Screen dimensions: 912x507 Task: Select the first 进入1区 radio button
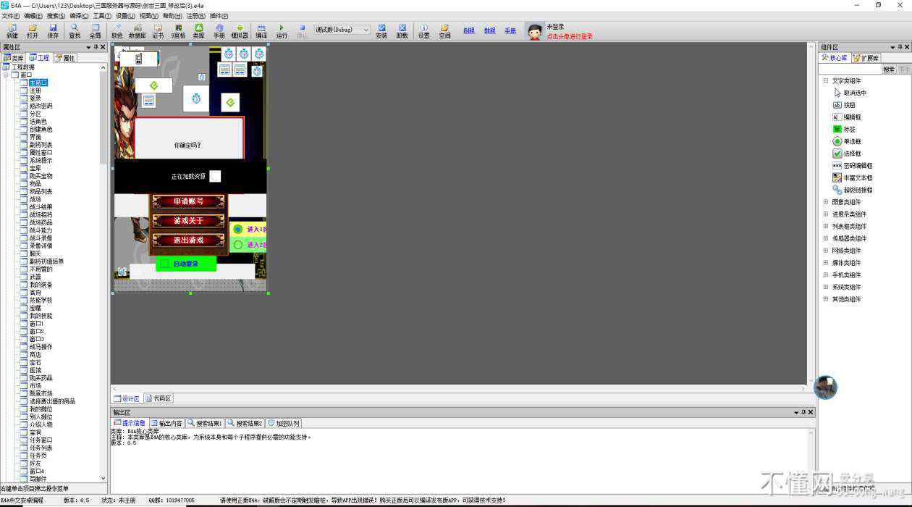click(x=238, y=229)
